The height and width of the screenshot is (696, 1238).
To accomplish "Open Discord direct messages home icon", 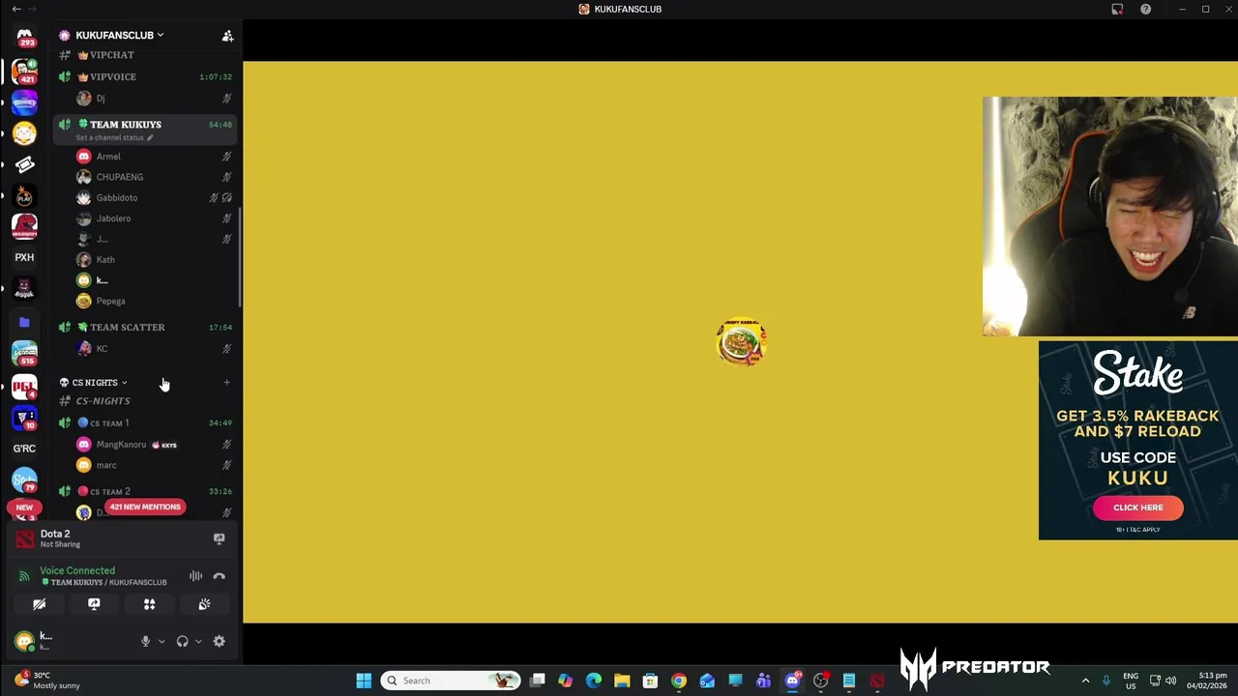I will (24, 37).
